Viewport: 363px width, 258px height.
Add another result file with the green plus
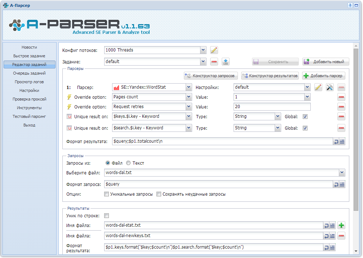click(x=341, y=225)
